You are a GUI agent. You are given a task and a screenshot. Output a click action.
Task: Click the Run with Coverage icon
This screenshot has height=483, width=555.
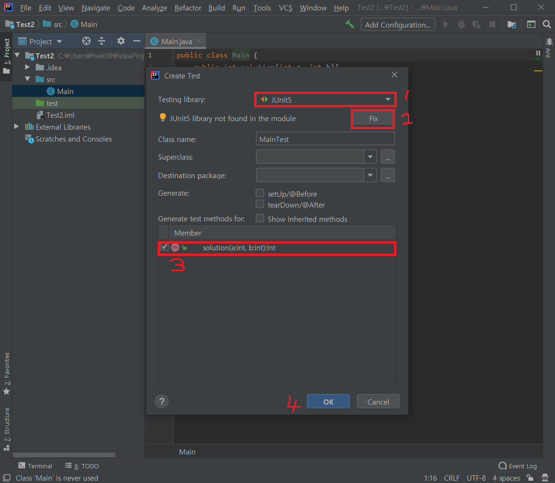(x=476, y=24)
